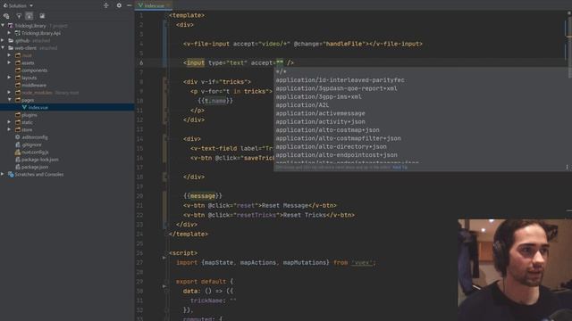Click the components folder icon
572x321 pixels.
coord(18,70)
